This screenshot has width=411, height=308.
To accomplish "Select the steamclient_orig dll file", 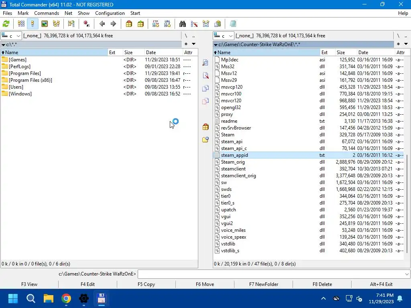I will coord(309,176).
